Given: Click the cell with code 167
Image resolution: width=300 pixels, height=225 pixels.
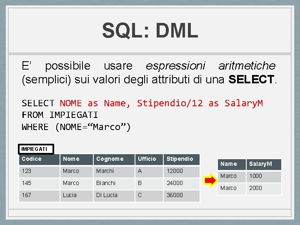Looking at the screenshot, I should 39,196.
